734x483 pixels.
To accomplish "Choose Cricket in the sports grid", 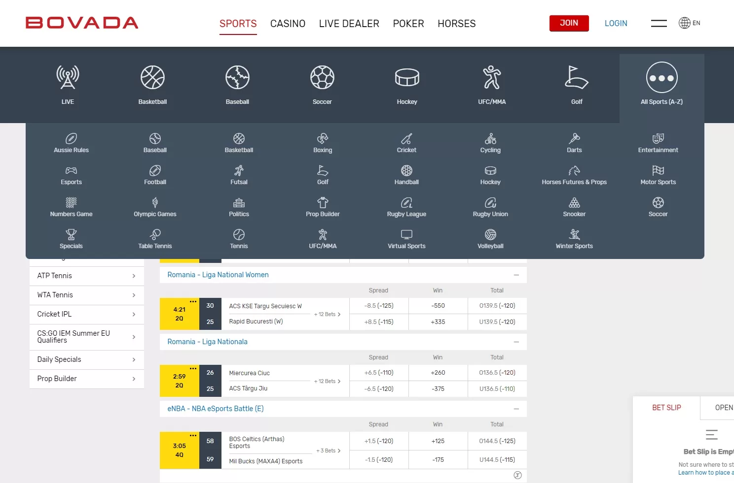I will [406, 143].
